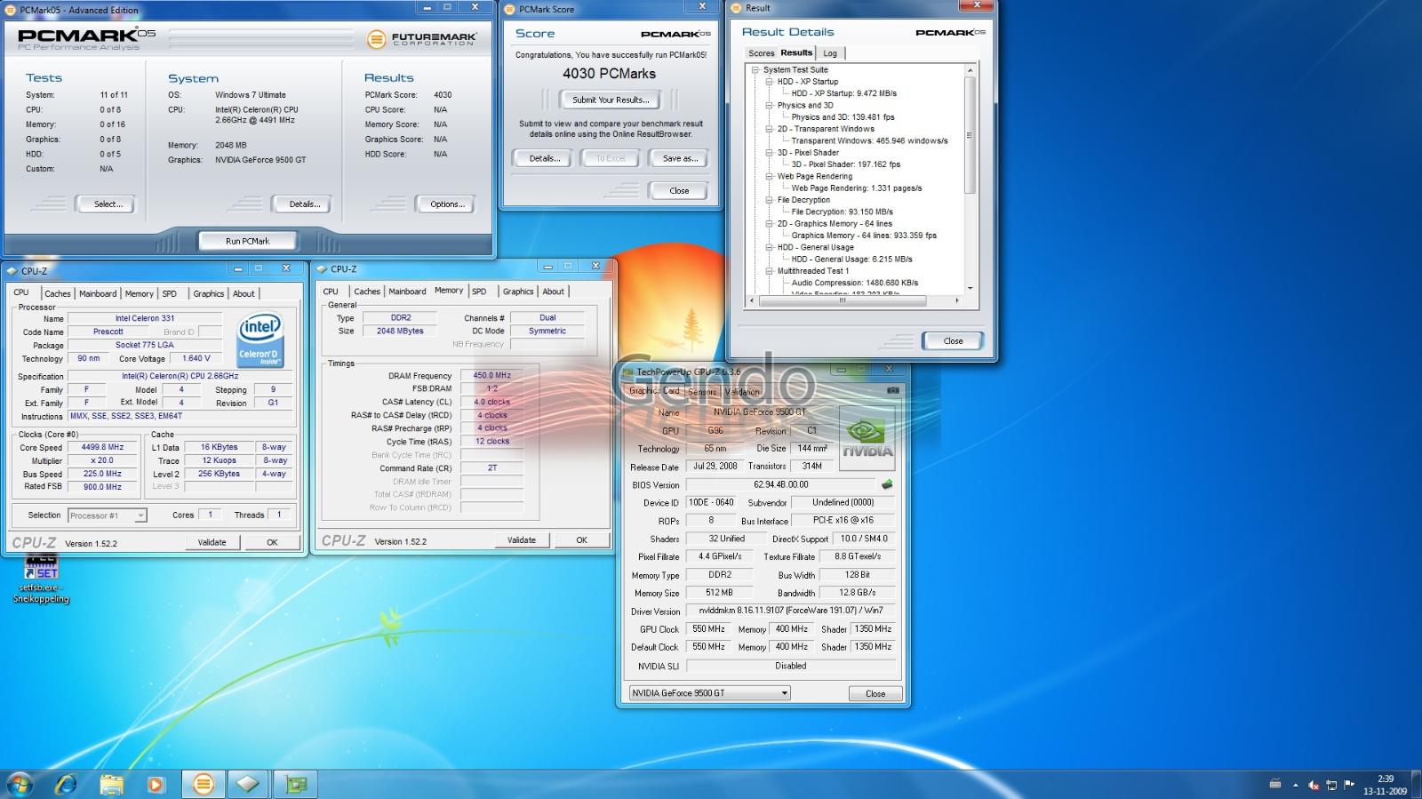Click the BIOS Version field 62.94.4B.00.00
The width and height of the screenshot is (1422, 799).
tap(780, 484)
